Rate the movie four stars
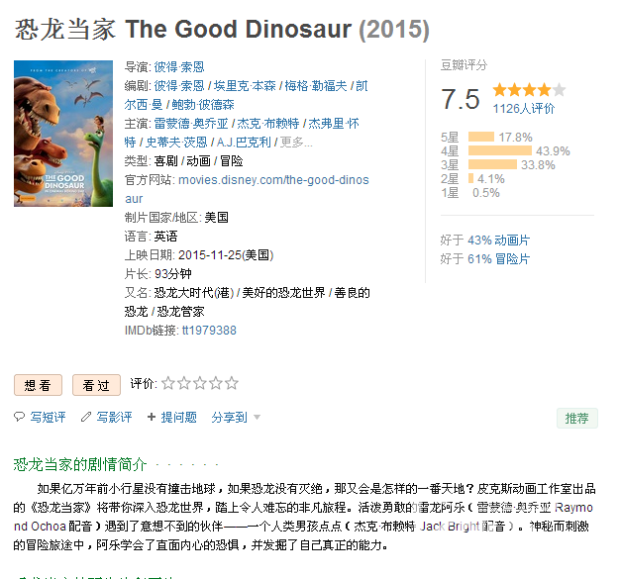620x579 pixels. coord(216,383)
